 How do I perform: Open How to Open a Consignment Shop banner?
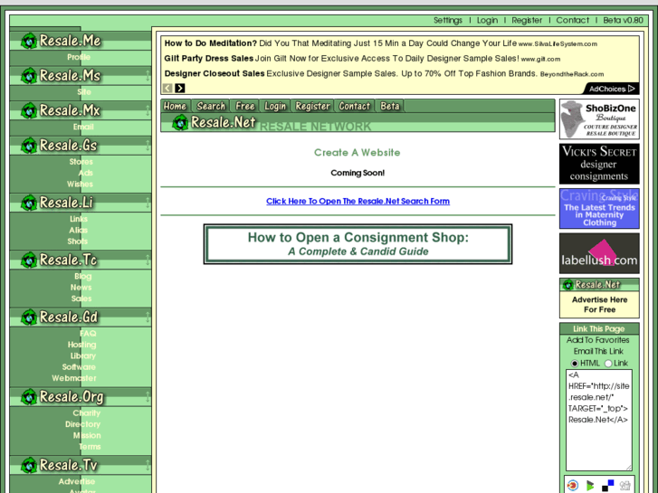point(358,244)
